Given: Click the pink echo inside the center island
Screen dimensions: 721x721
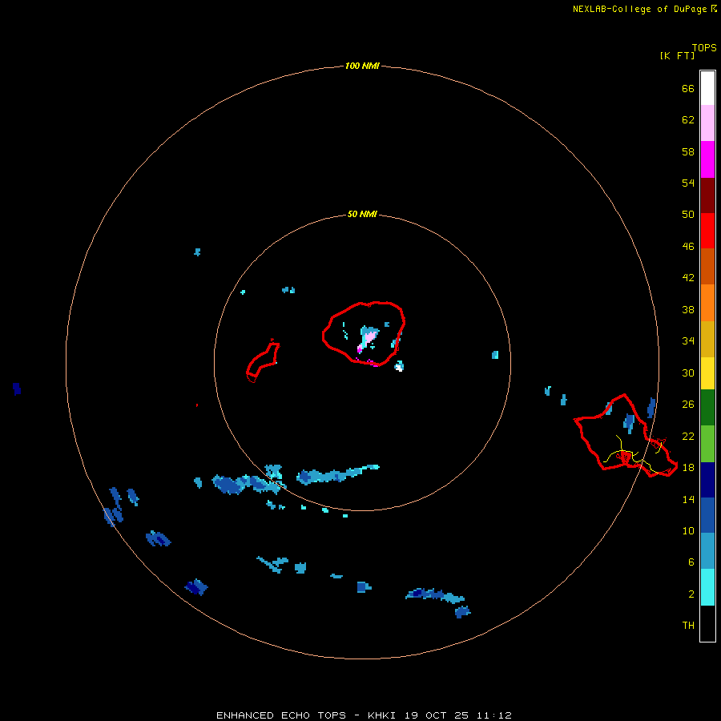Looking at the screenshot, I should (369, 336).
